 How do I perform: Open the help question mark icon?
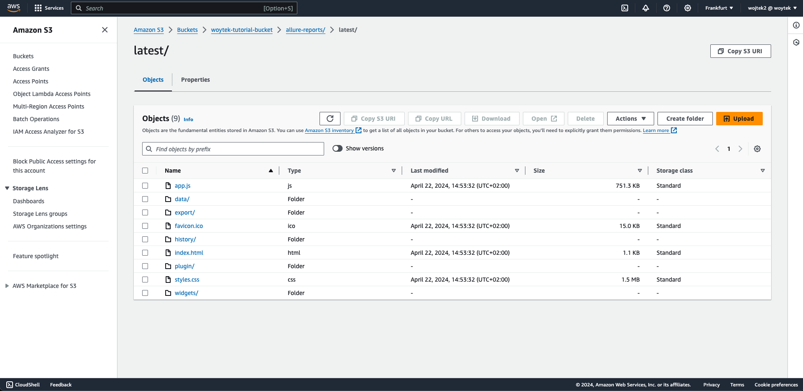[x=667, y=8]
